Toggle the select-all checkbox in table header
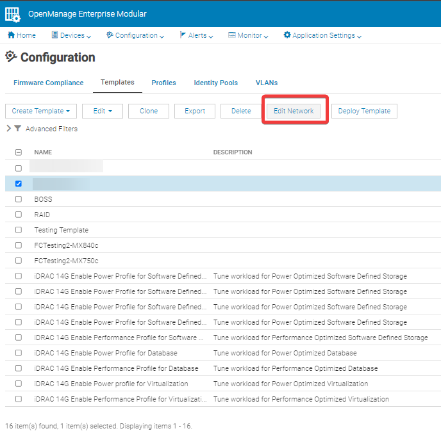The image size is (441, 440). tap(18, 152)
